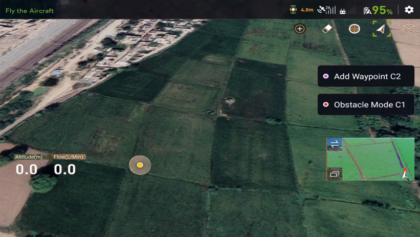
Task: Click the crosshair target icon
Action: click(x=354, y=29)
